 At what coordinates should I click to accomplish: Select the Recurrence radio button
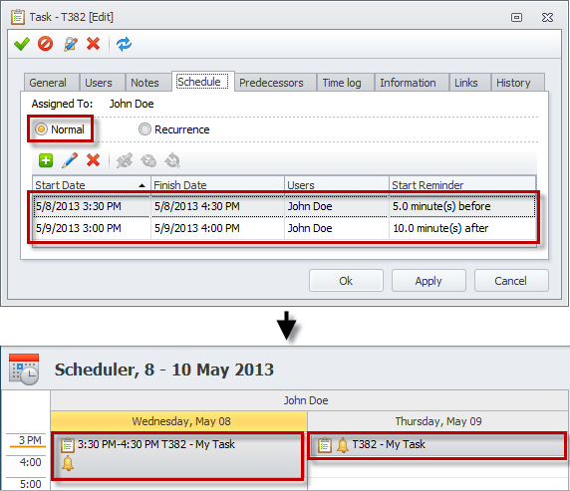tap(144, 129)
